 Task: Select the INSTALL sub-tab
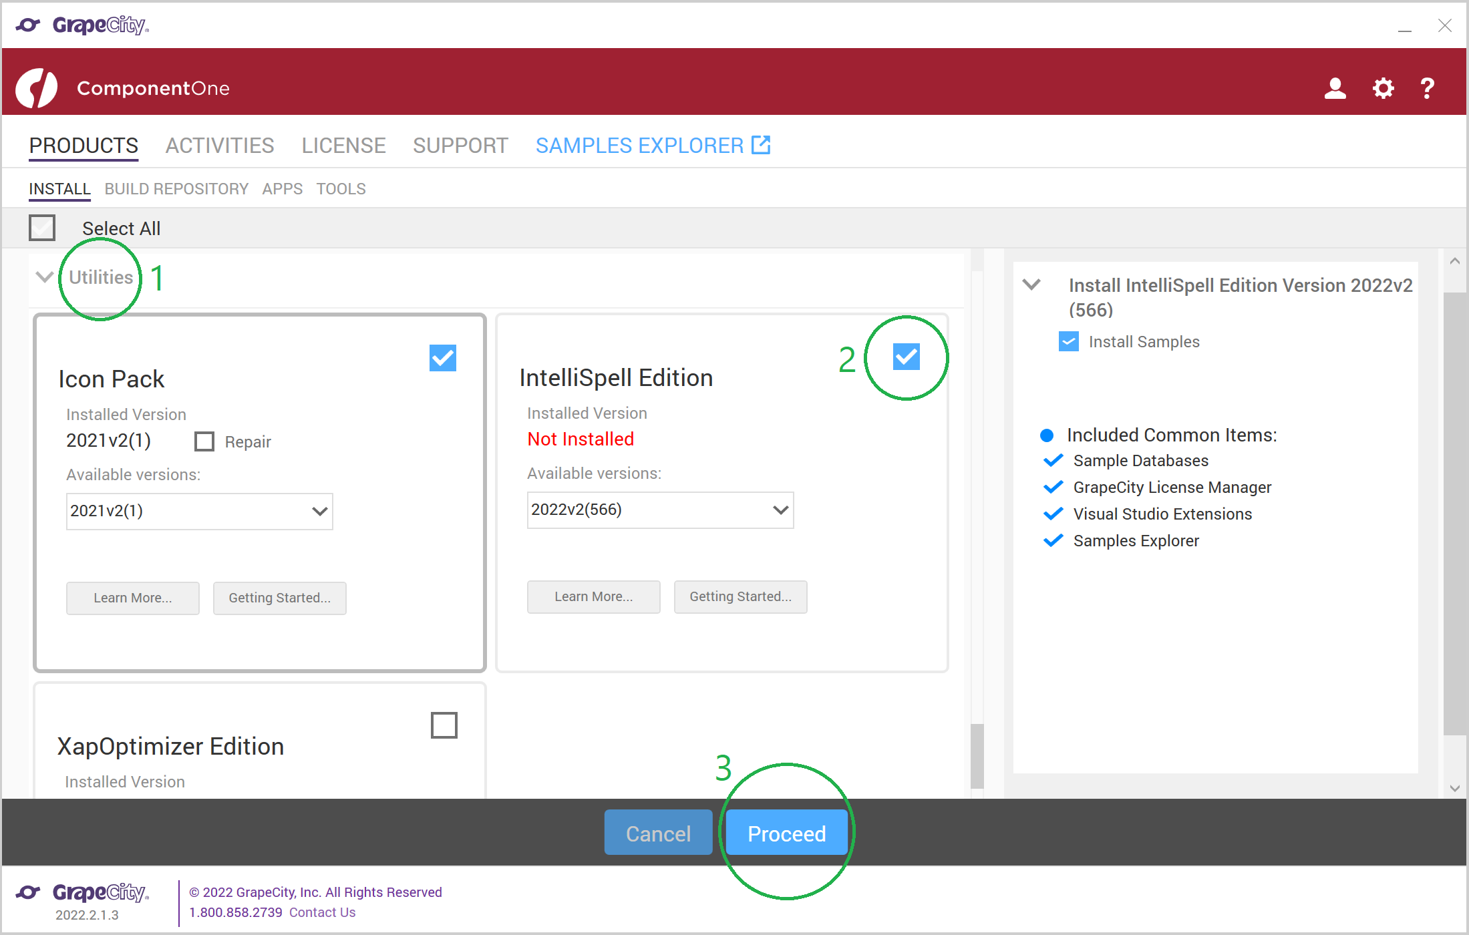59,189
